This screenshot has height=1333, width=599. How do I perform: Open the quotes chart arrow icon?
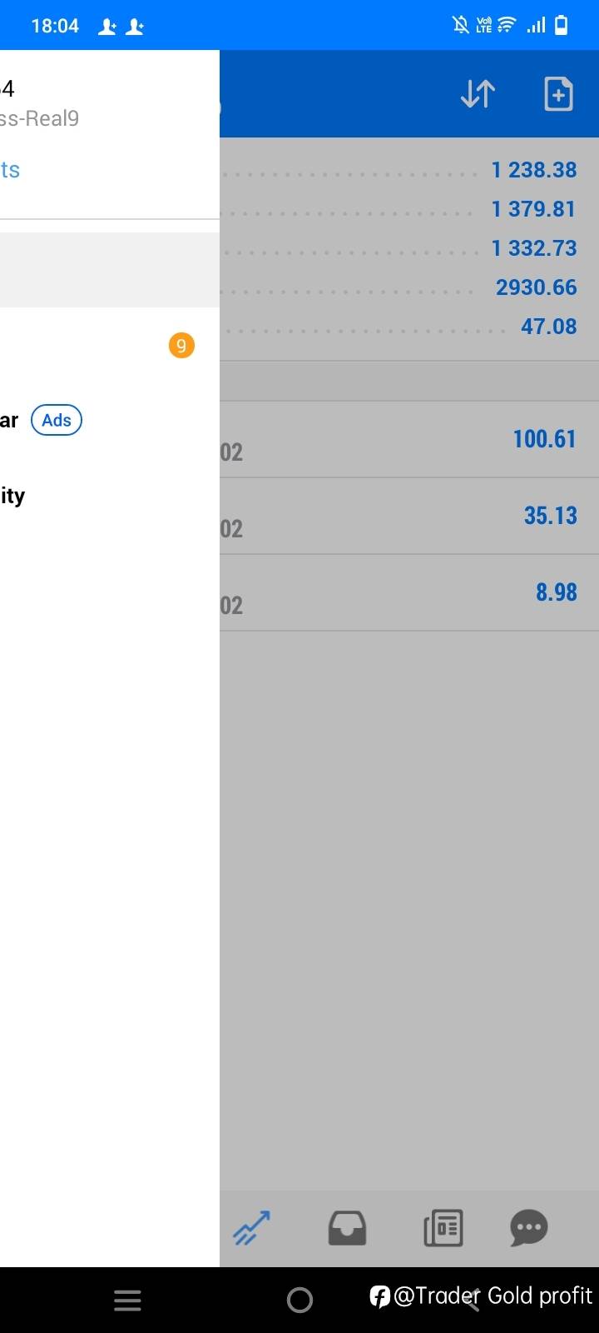pyautogui.click(x=251, y=1227)
